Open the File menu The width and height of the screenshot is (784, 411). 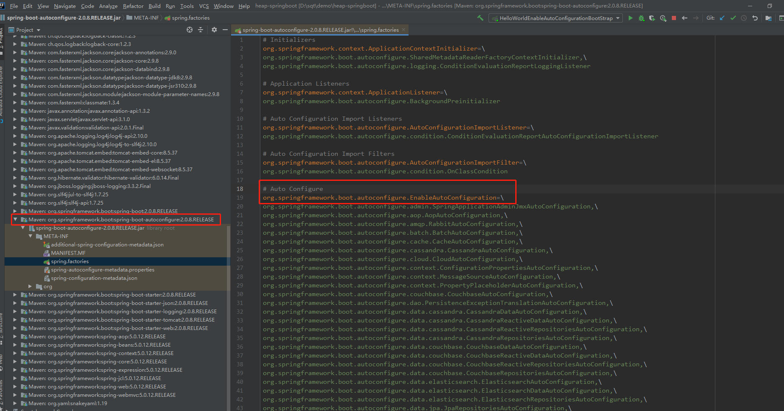tap(14, 6)
